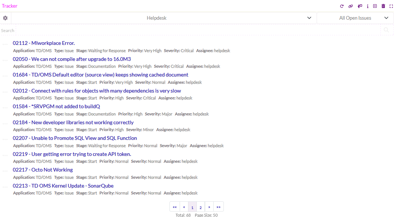Screen dimensions: 394x217
Task: Go to next page with single arrow
Action: coord(209,207)
